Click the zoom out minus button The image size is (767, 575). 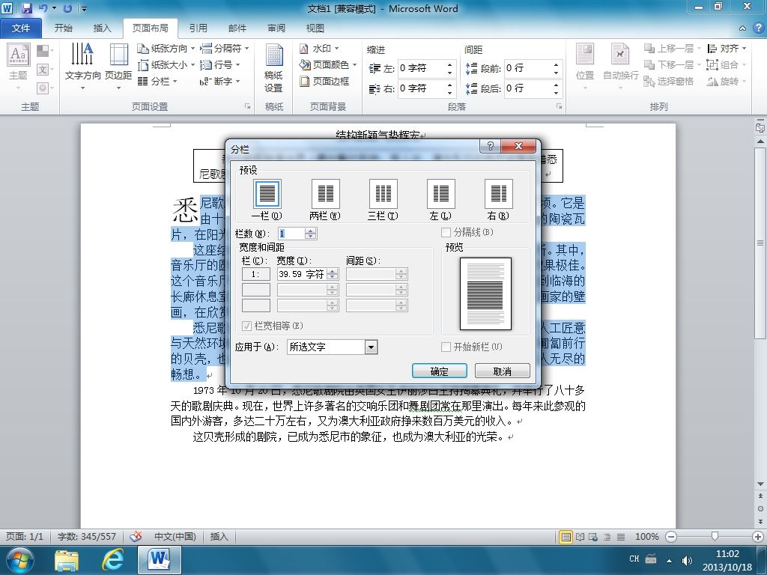[x=672, y=537]
